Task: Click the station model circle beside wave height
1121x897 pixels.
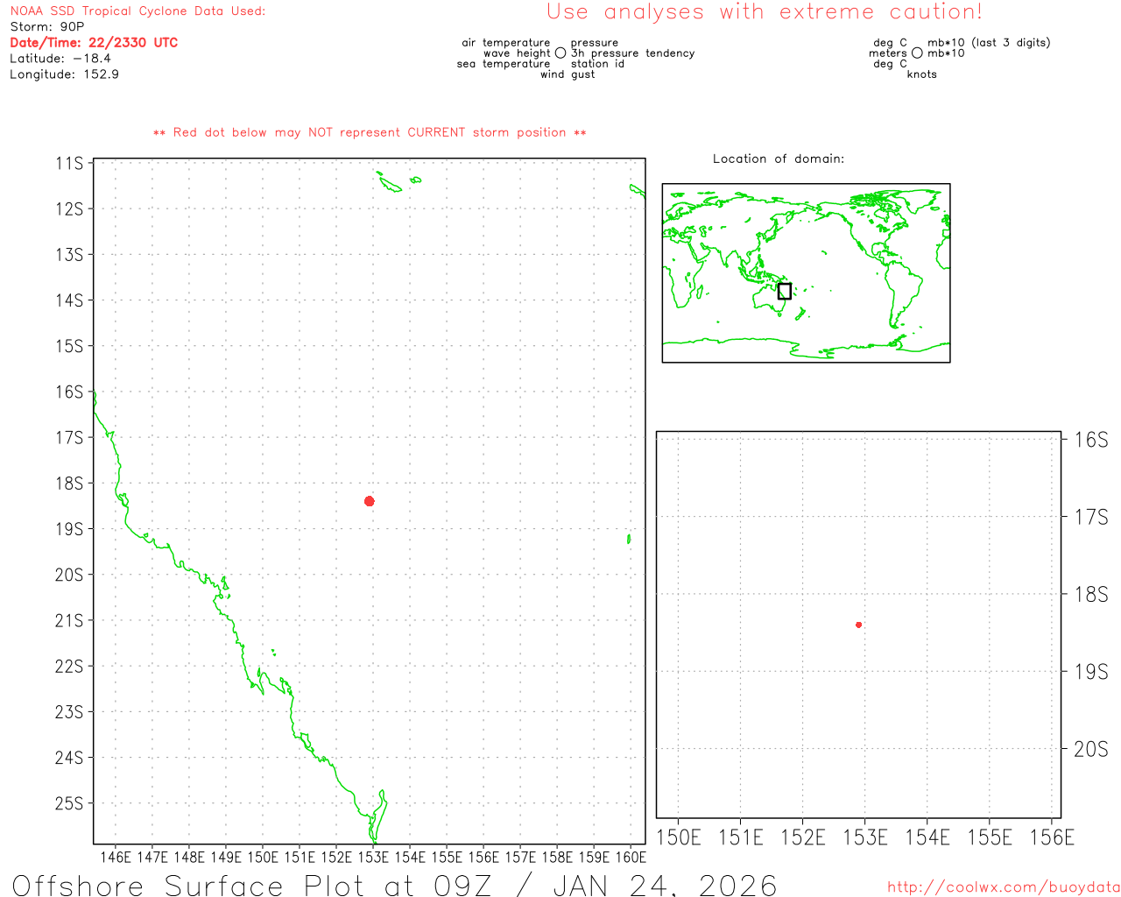Action: [x=560, y=53]
